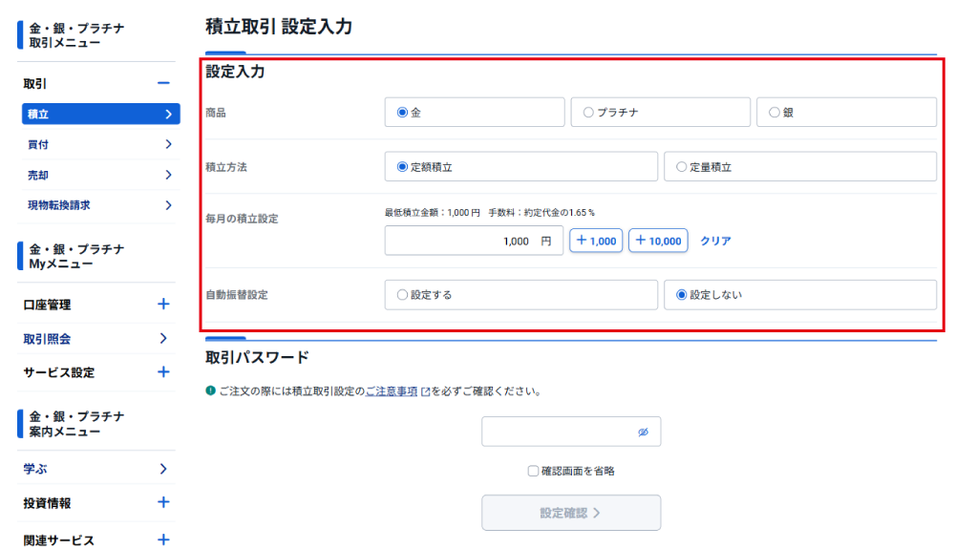Open 買付 menu item in sidebar
955x549 pixels.
(x=99, y=144)
